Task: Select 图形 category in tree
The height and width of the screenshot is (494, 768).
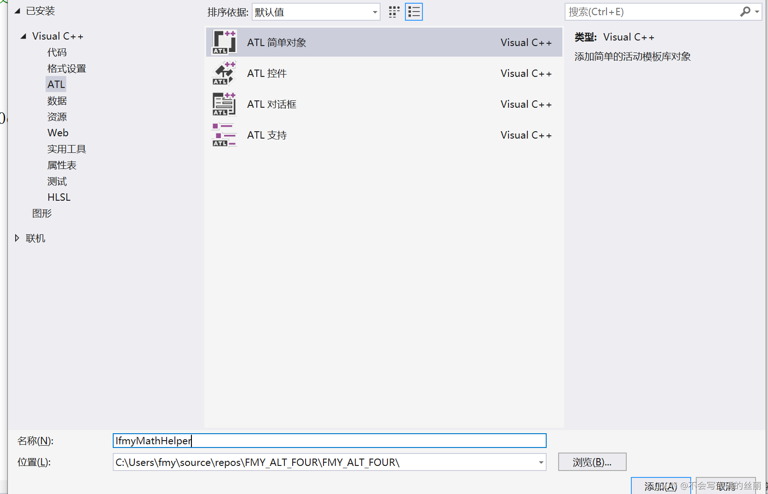Action: [x=42, y=213]
